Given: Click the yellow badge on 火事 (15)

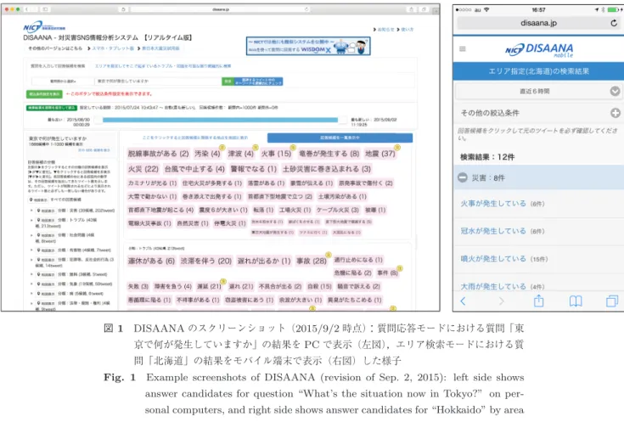Looking at the screenshot, I should (x=293, y=148).
